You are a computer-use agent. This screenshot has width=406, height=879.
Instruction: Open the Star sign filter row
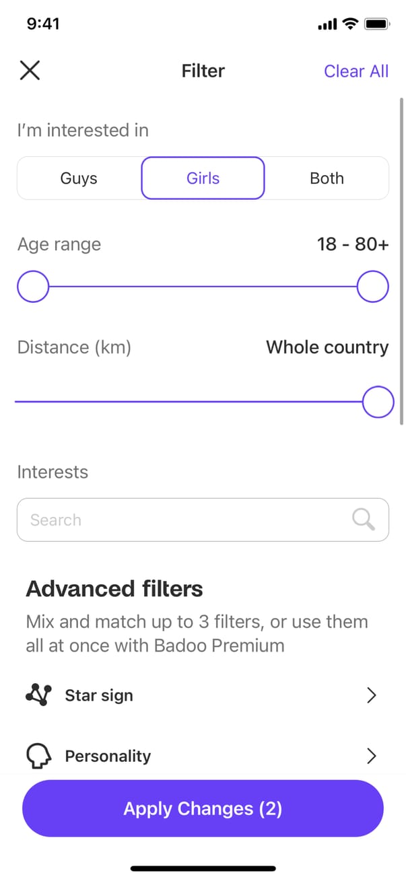[x=202, y=695]
